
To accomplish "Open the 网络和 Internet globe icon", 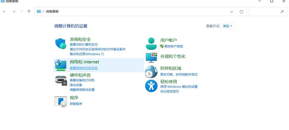I will point(60,65).
